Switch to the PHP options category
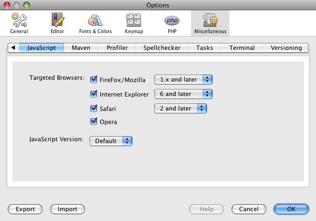 pyautogui.click(x=172, y=24)
